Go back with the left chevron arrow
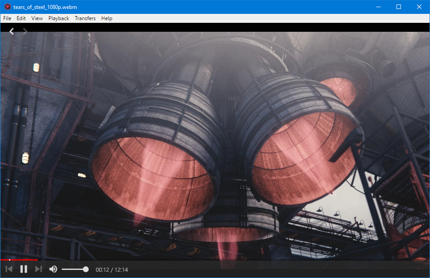 click(x=12, y=31)
